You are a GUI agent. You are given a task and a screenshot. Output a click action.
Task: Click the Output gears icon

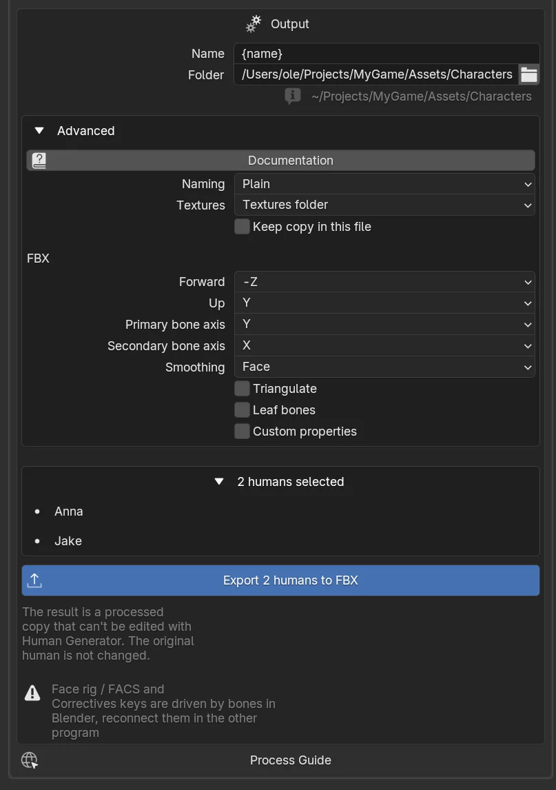254,23
